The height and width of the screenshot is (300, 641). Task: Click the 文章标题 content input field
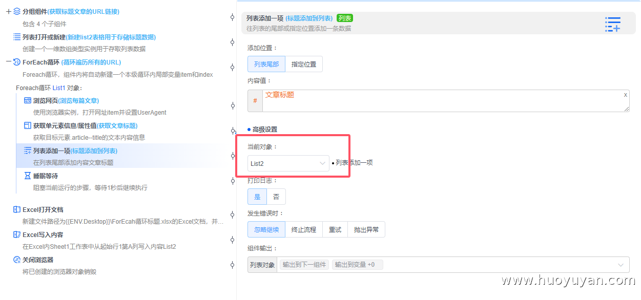[x=441, y=100]
